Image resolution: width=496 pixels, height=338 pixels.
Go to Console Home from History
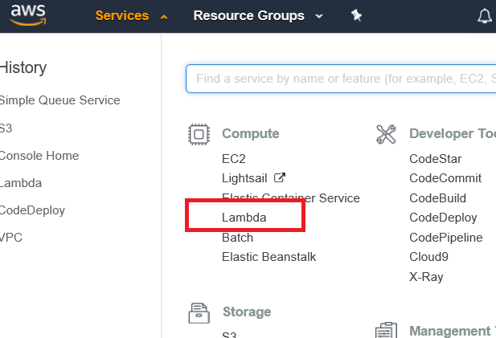(x=39, y=155)
